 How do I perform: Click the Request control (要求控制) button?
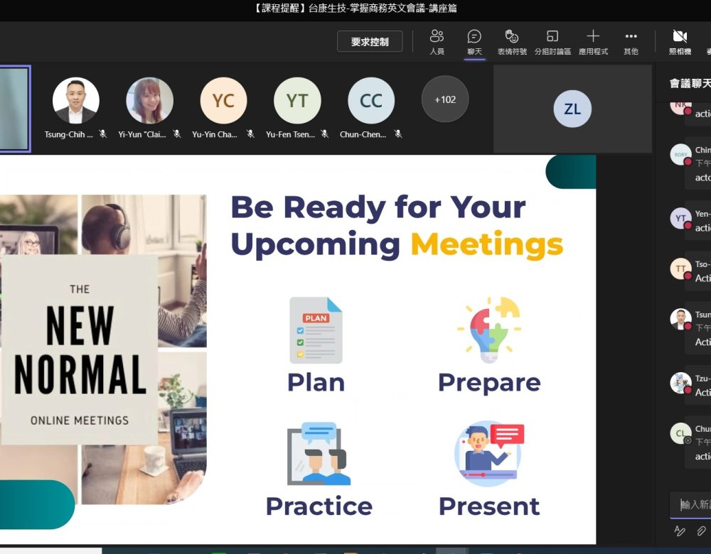(x=370, y=42)
